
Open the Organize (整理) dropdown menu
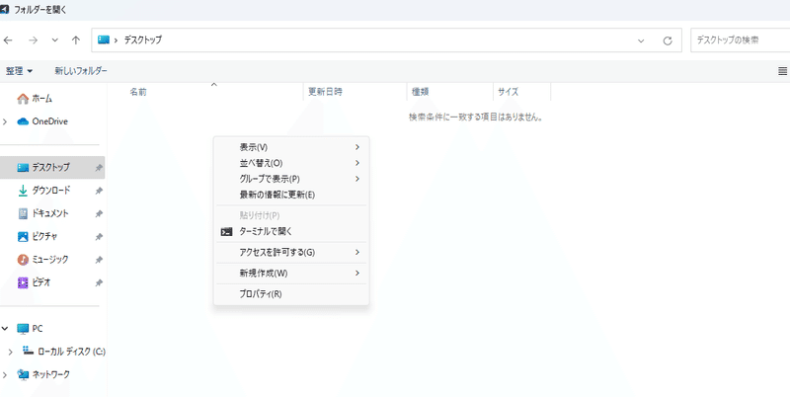point(20,71)
